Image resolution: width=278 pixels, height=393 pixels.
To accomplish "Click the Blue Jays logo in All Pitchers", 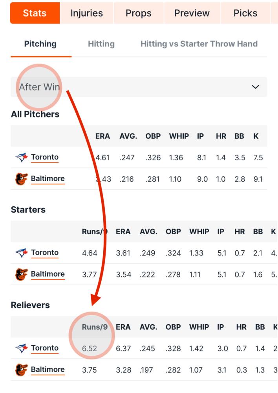I will [22, 158].
